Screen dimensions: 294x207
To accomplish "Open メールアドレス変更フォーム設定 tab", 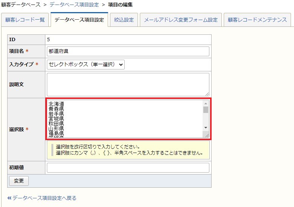I will pos(181,20).
